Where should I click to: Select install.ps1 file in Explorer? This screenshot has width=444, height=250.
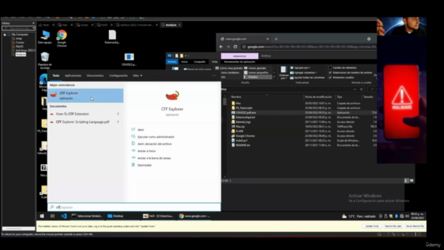point(241,140)
